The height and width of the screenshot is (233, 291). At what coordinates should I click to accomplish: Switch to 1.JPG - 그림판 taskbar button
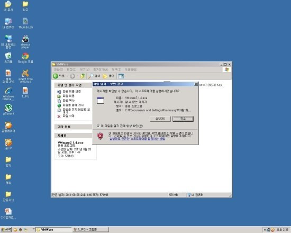[x=90, y=230]
